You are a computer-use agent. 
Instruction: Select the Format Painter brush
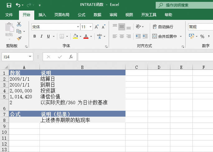(x=19, y=38)
